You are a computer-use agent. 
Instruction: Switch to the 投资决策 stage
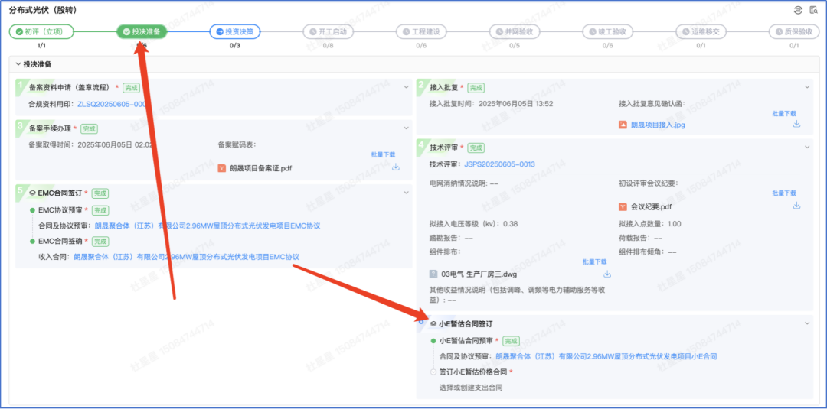tap(235, 31)
